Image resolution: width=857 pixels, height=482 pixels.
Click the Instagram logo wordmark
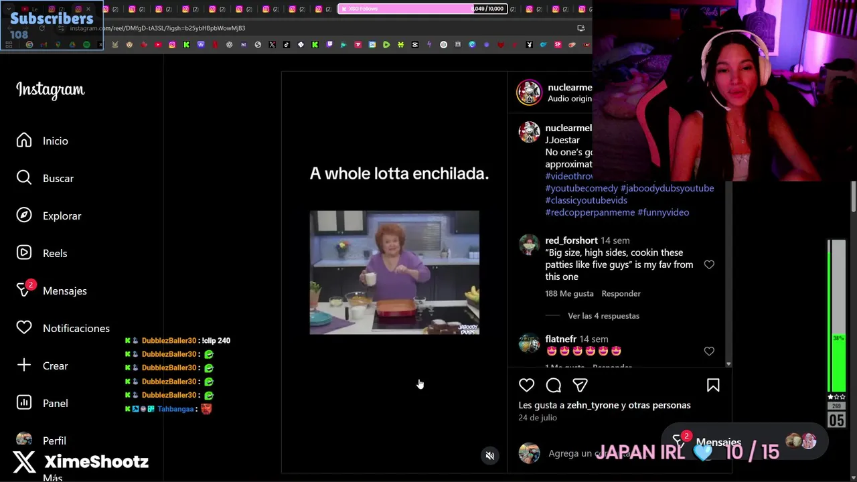[x=51, y=90]
